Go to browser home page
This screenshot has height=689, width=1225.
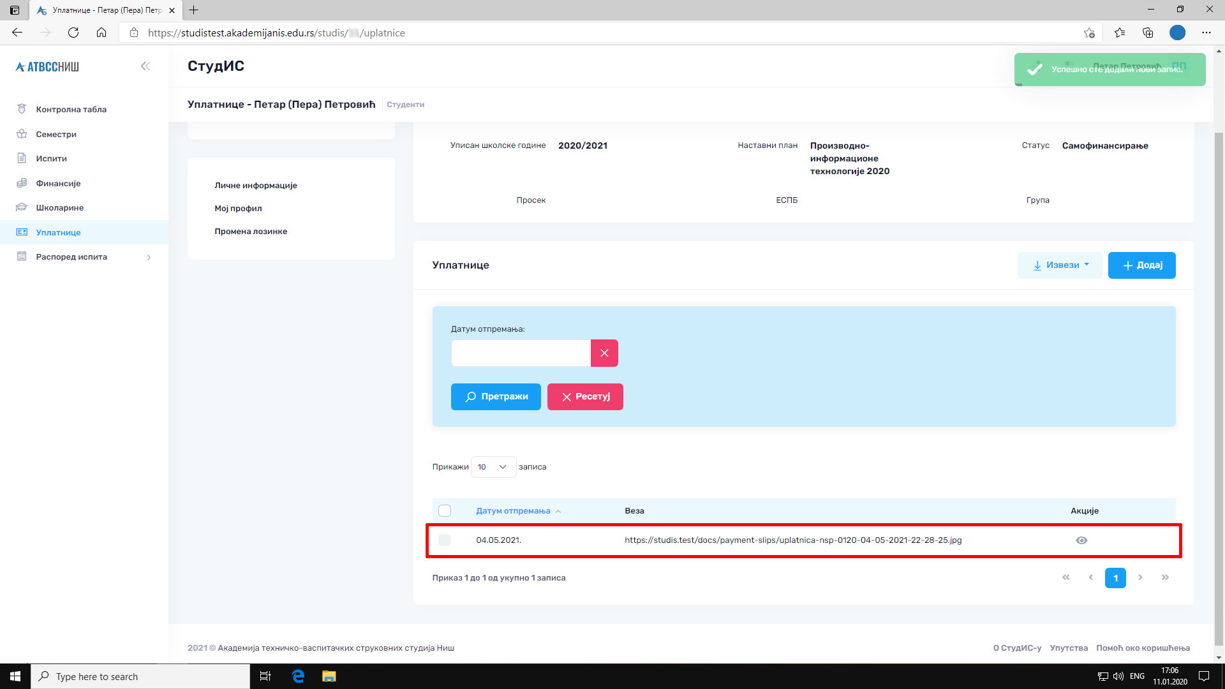101,33
